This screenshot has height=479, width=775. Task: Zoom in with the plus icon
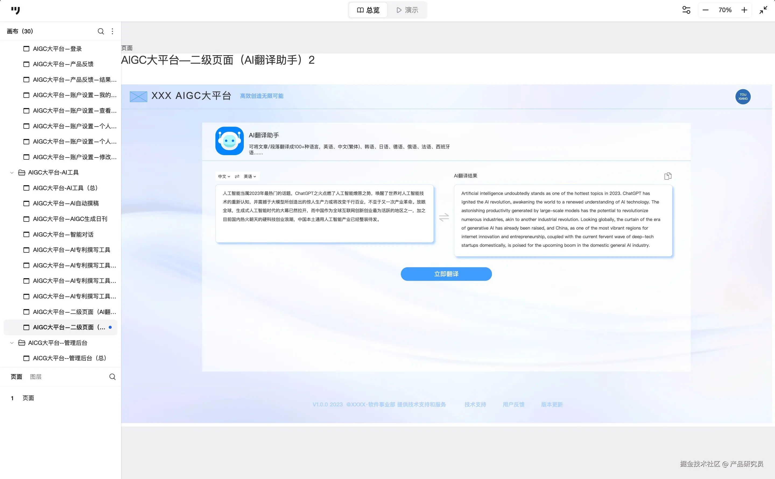[x=744, y=10]
